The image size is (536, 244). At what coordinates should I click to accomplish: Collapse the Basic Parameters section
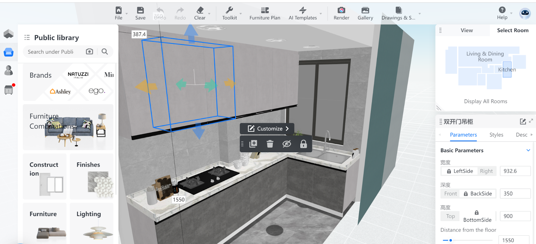pyautogui.click(x=528, y=150)
